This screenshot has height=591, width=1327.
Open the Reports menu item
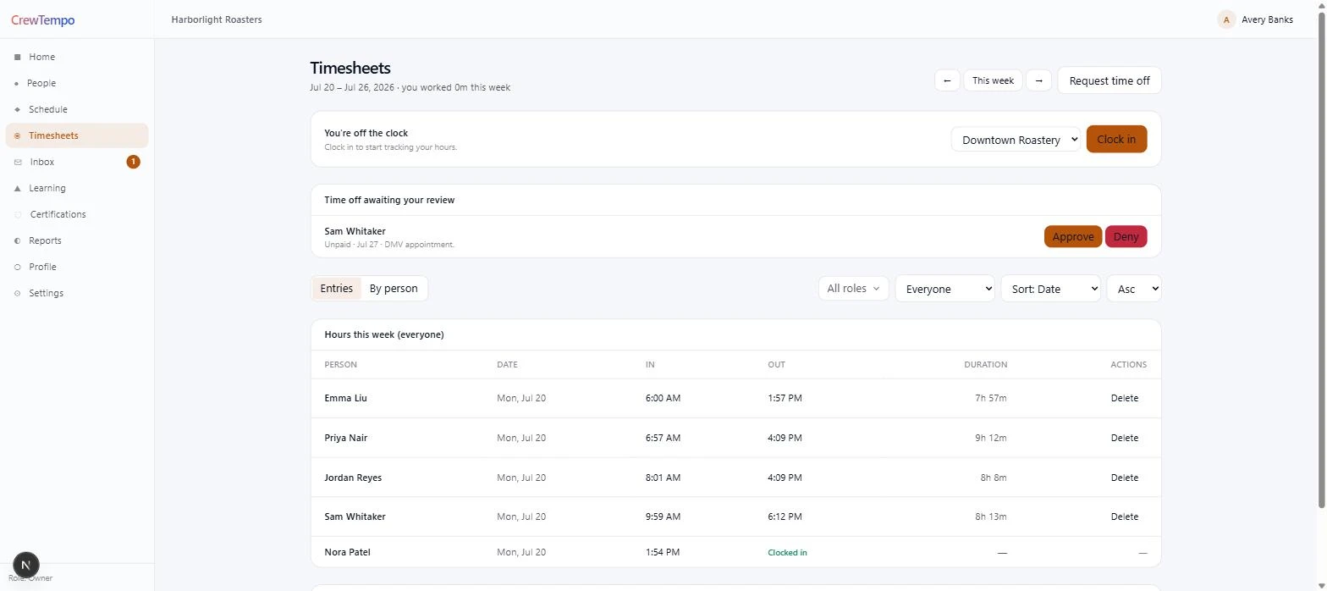(x=77, y=240)
